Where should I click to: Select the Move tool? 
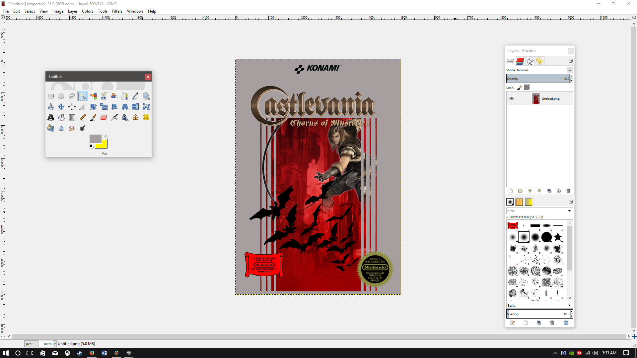click(x=61, y=107)
